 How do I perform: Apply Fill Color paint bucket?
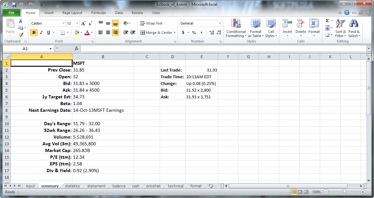[x=77, y=33]
